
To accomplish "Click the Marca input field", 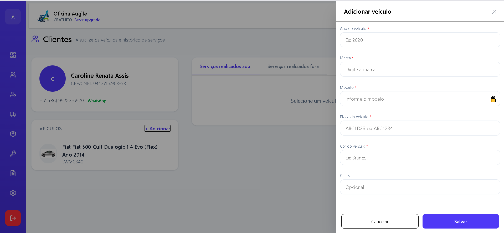I will 420,69.
